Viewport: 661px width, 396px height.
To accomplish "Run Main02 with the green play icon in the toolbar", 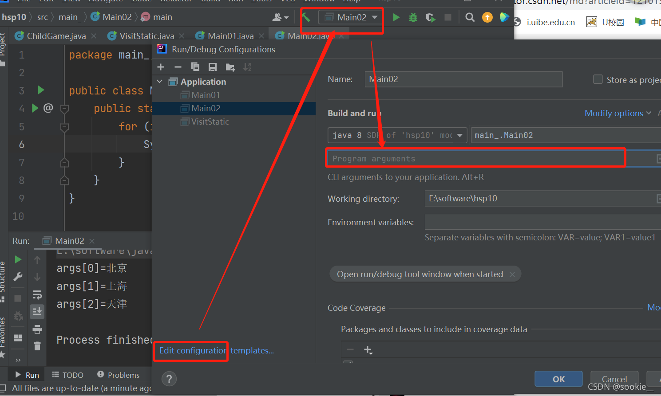I will point(396,17).
